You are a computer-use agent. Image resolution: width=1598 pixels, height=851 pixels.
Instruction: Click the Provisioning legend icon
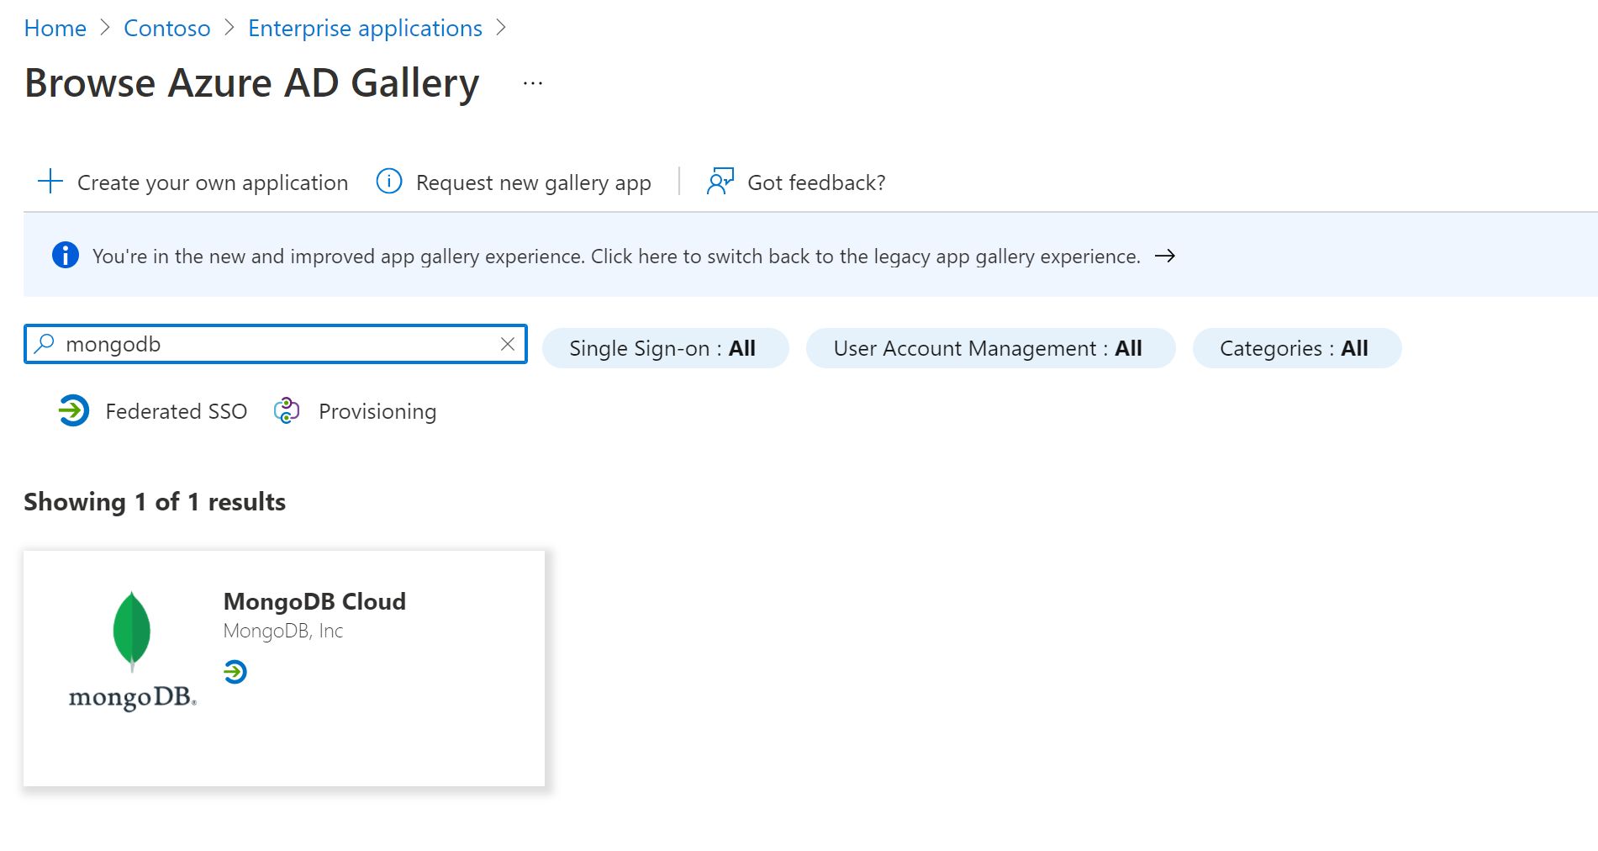pyautogui.click(x=287, y=411)
